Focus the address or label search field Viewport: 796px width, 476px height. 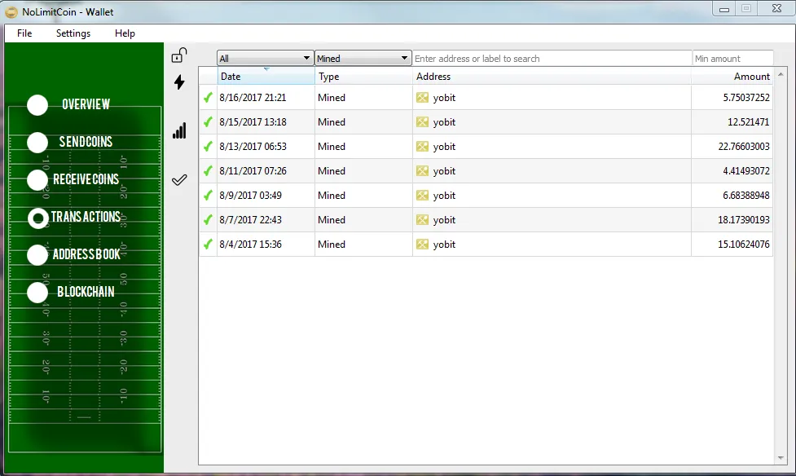552,59
